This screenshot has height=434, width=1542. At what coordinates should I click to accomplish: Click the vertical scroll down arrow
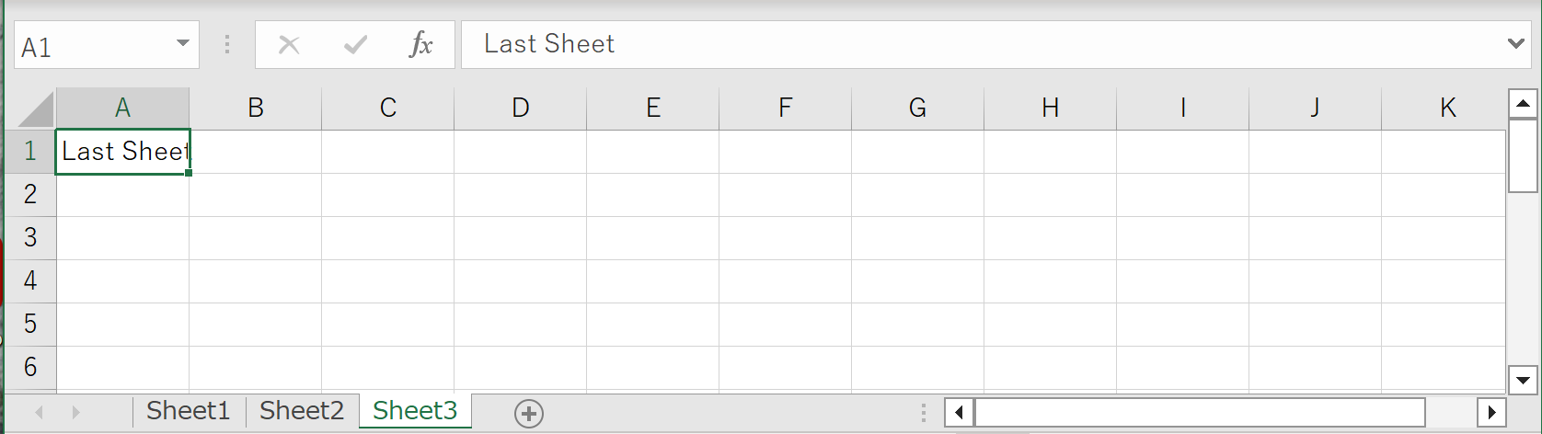(x=1523, y=379)
